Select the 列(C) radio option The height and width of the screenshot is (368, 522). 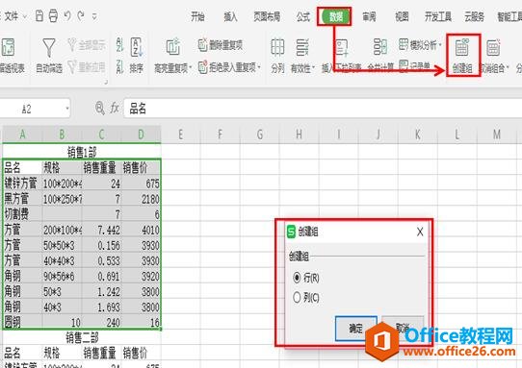(x=306, y=297)
